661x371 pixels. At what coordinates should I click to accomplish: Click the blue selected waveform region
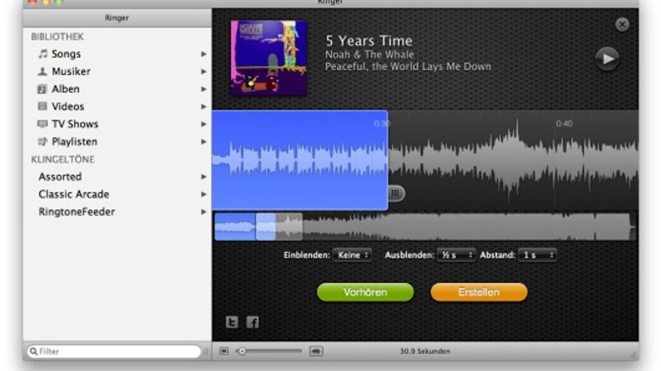tap(300, 160)
